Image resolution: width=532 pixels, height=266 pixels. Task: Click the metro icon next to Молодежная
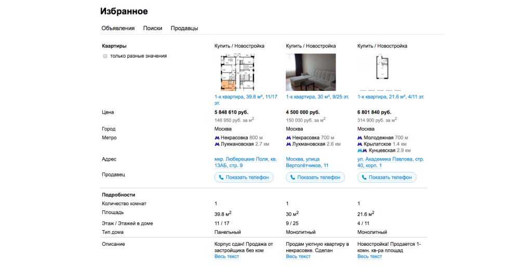(360, 138)
